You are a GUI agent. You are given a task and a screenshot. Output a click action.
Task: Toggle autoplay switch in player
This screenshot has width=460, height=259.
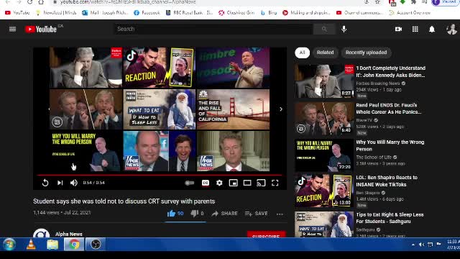point(190,183)
